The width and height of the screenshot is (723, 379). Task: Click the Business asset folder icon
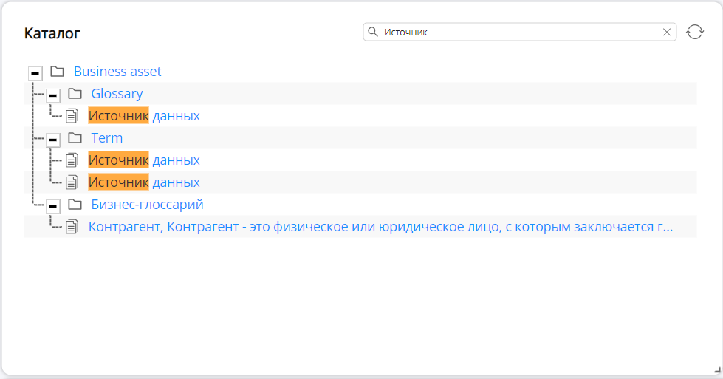pyautogui.click(x=57, y=72)
